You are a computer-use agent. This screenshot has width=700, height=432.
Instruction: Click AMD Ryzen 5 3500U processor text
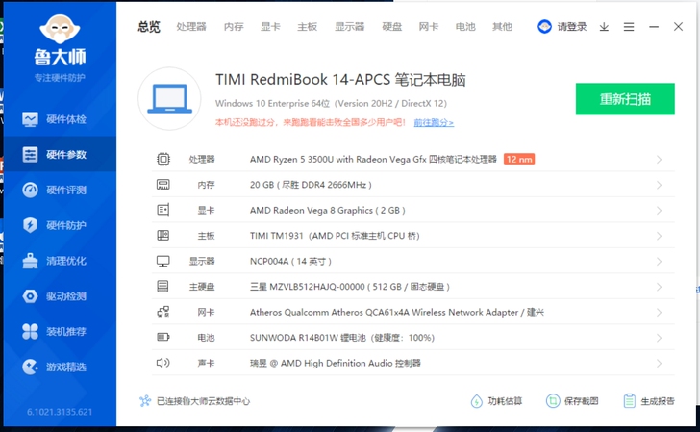[x=373, y=160]
